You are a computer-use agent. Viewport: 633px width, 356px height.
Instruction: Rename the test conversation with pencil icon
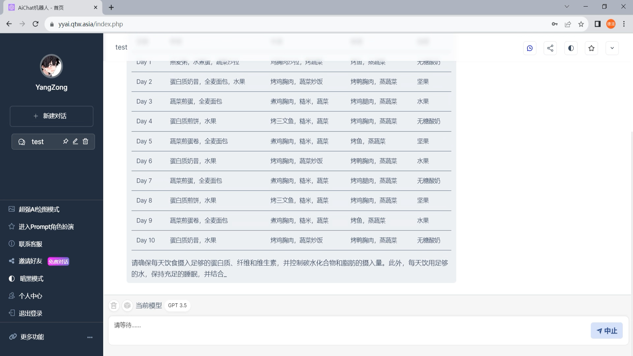click(x=75, y=141)
